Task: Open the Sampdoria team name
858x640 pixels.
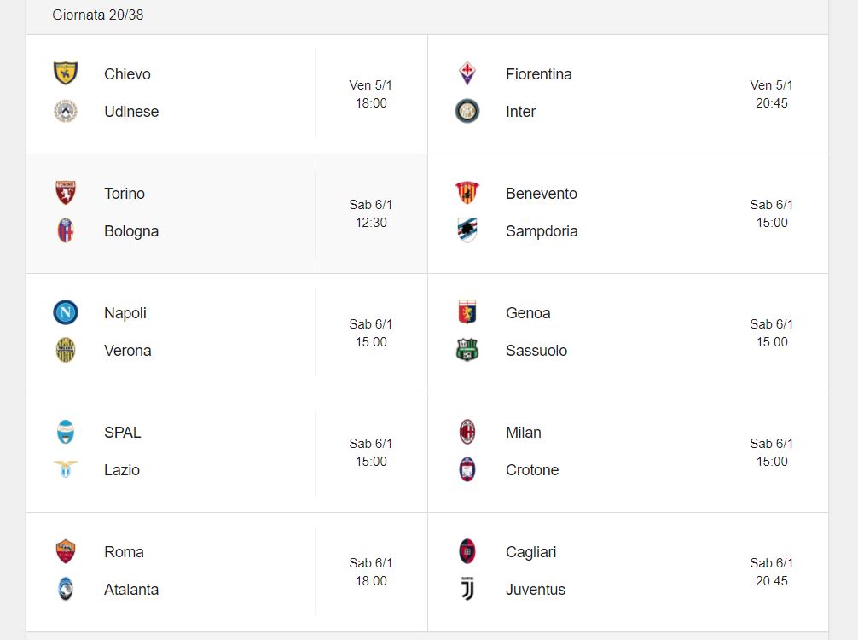Action: 542,231
